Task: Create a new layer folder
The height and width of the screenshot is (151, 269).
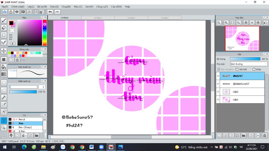Action: tap(244, 136)
